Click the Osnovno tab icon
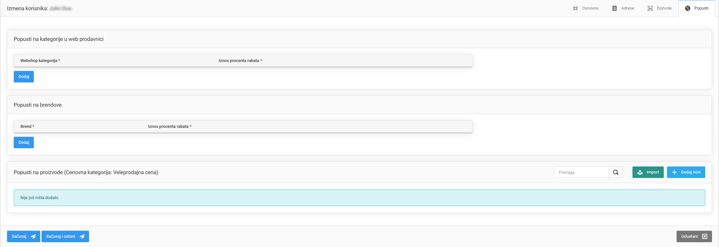The height and width of the screenshot is (247, 719). (x=575, y=8)
